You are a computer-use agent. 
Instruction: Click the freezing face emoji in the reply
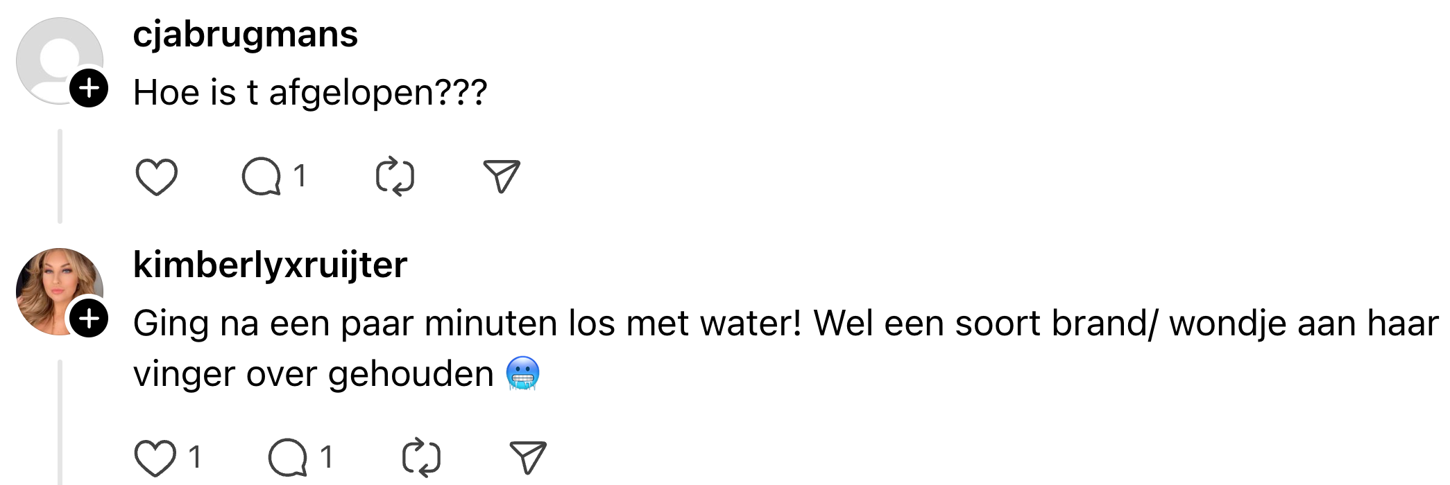point(522,374)
